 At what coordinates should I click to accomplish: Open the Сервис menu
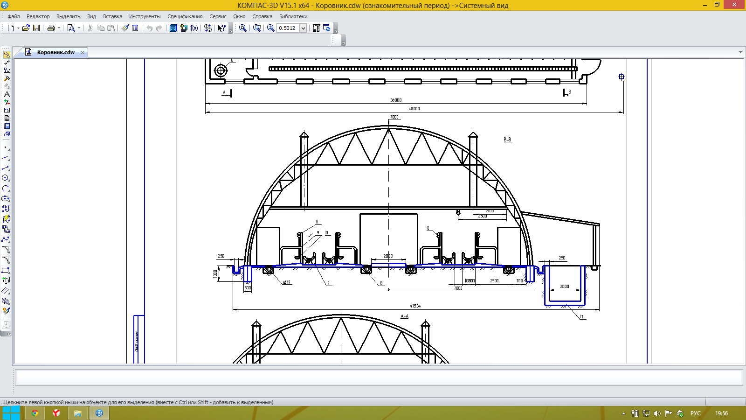(218, 16)
